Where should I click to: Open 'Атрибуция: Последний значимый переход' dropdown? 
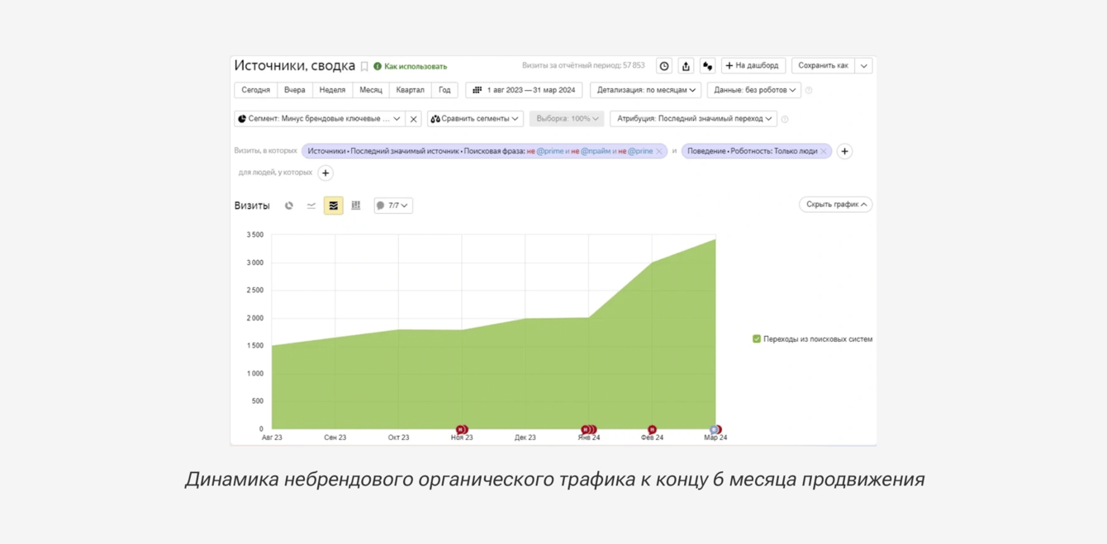[x=694, y=119]
